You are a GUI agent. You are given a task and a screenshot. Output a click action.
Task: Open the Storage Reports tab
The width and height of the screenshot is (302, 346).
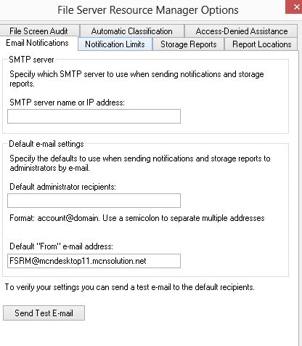pyautogui.click(x=188, y=44)
